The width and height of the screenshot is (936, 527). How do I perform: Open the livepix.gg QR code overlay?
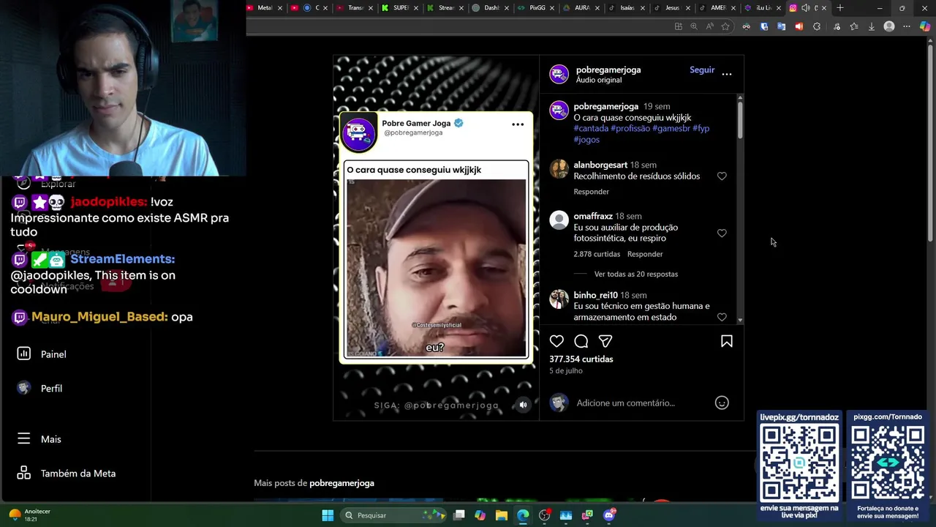coord(799,466)
